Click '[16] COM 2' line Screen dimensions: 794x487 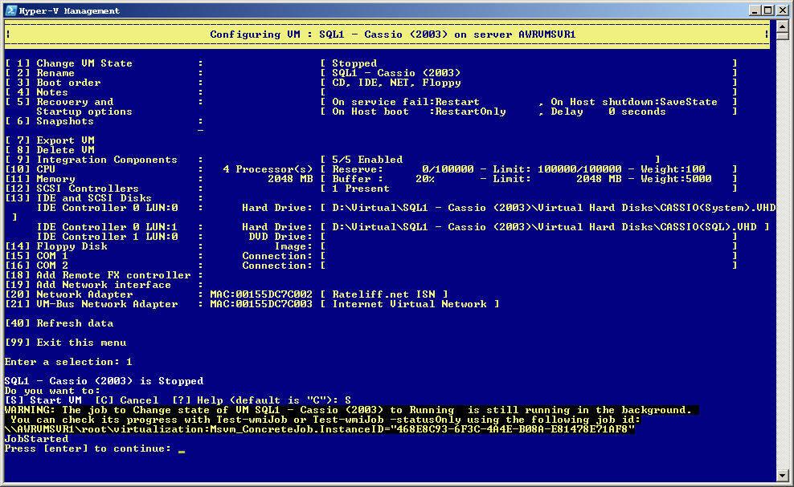tap(36, 265)
